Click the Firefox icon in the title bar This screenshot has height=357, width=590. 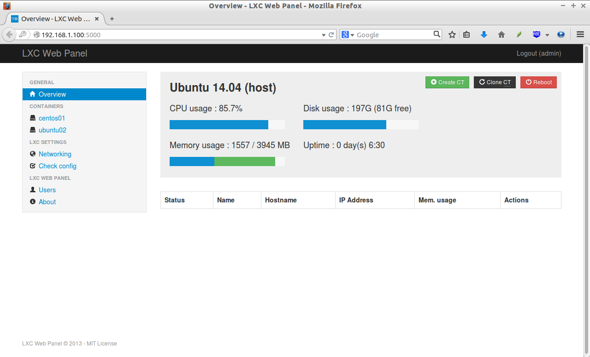tap(7, 6)
